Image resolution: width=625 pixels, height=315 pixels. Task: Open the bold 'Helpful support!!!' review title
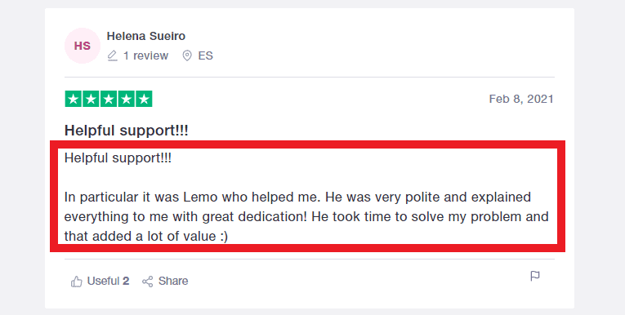coord(127,131)
